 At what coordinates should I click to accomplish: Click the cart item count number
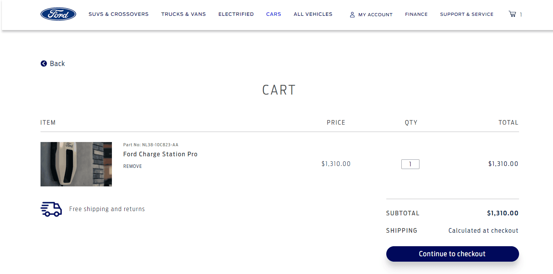click(521, 15)
